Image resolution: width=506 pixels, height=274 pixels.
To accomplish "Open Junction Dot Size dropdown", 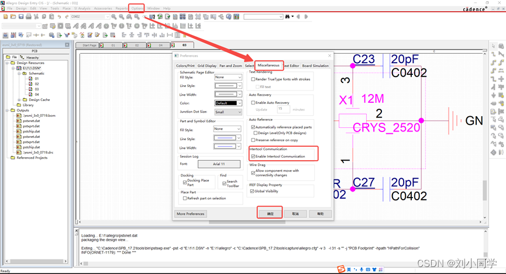I will [228, 112].
